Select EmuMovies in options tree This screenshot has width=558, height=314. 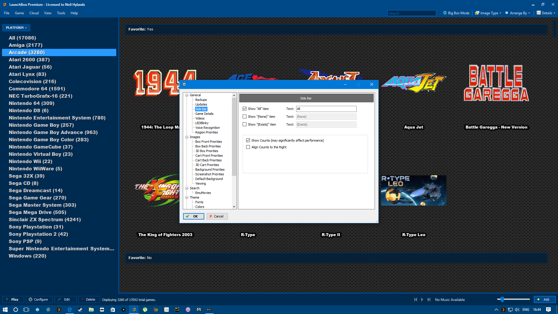pyautogui.click(x=203, y=193)
